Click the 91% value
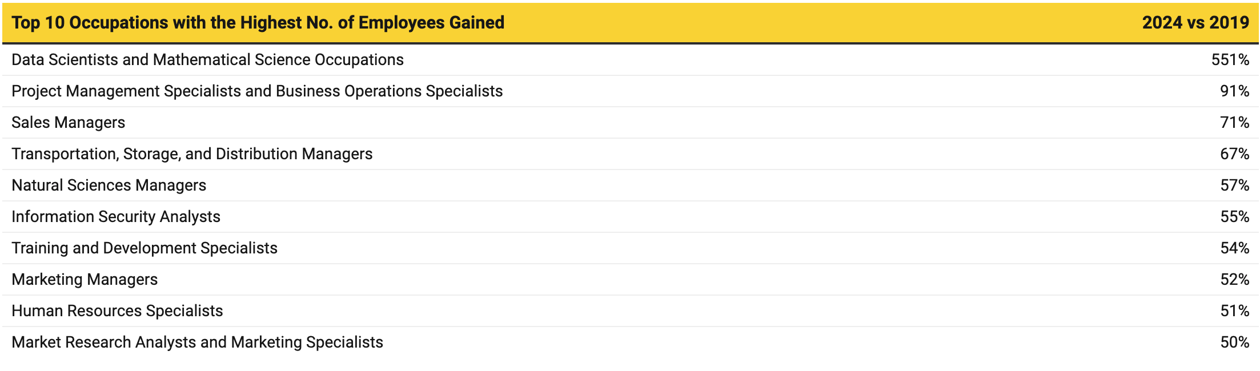 pos(1234,91)
